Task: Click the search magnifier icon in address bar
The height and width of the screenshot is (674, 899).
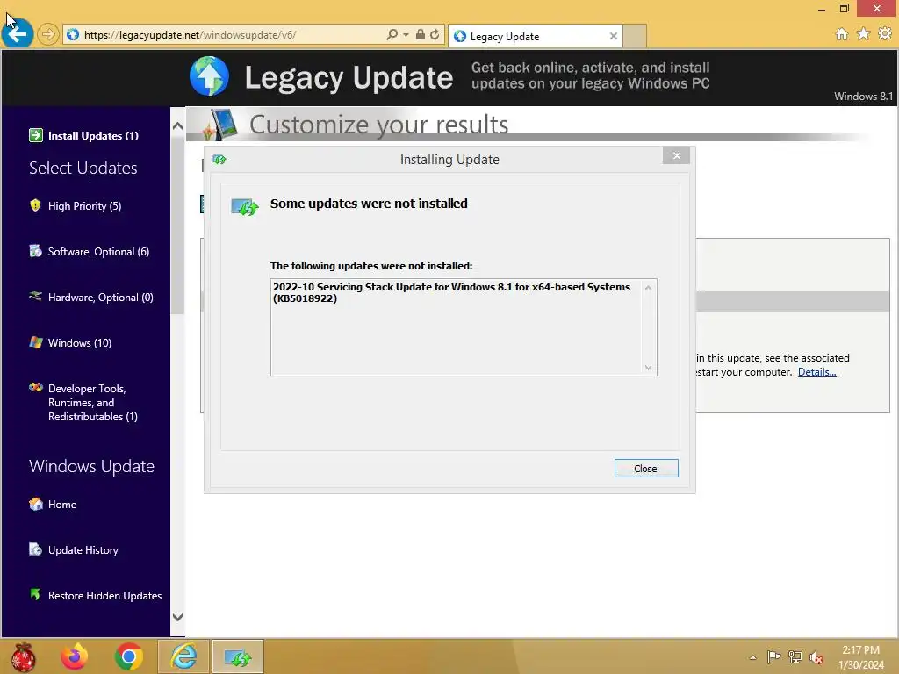Action: click(392, 34)
